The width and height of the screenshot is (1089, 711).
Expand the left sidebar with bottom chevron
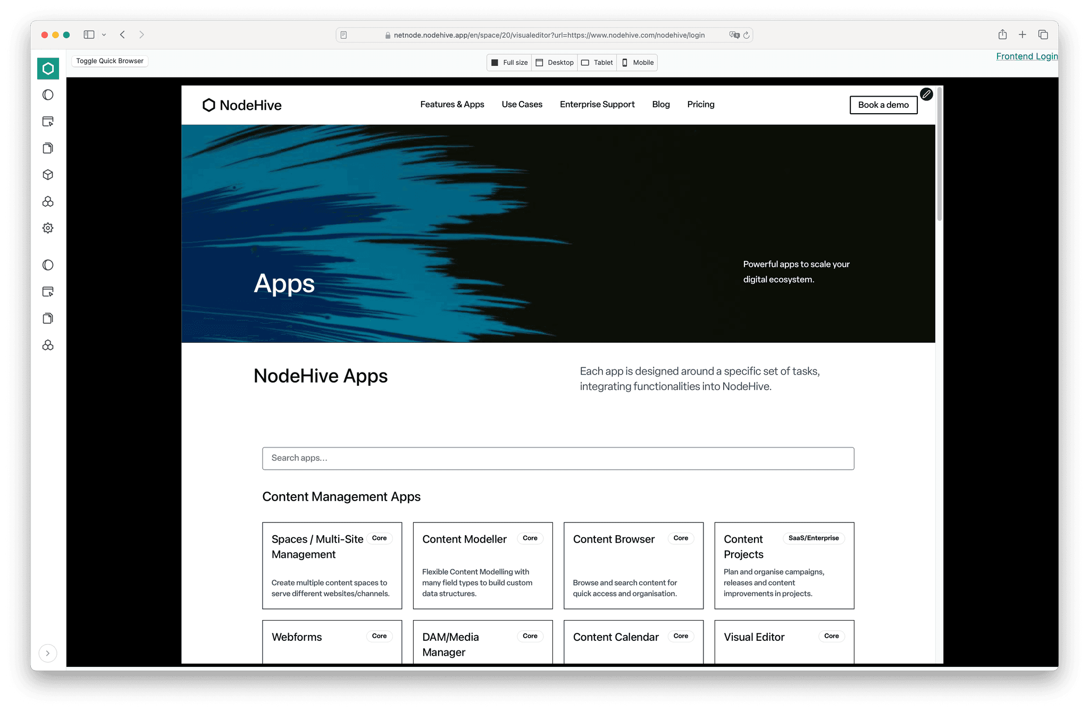point(48,653)
